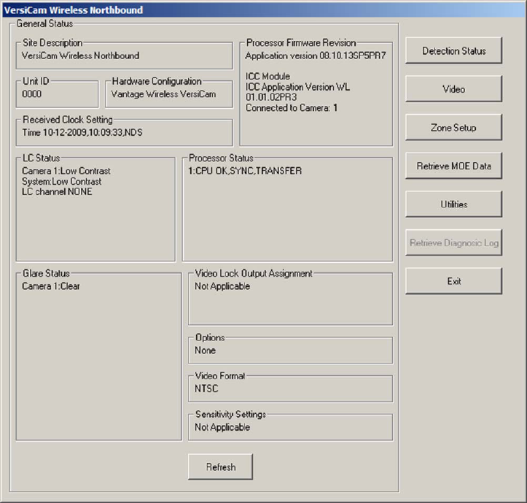Click 'Camera 1:Low Contrast' in LC Status
This screenshot has height=503, width=527.
click(66, 171)
